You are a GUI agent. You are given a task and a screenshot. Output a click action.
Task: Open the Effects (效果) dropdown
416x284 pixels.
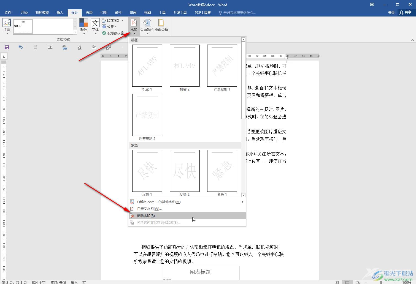(x=109, y=27)
